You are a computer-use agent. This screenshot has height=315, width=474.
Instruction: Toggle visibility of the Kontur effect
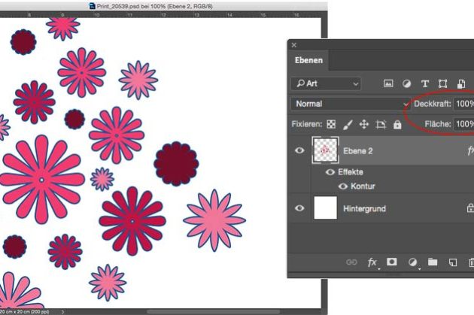click(343, 186)
